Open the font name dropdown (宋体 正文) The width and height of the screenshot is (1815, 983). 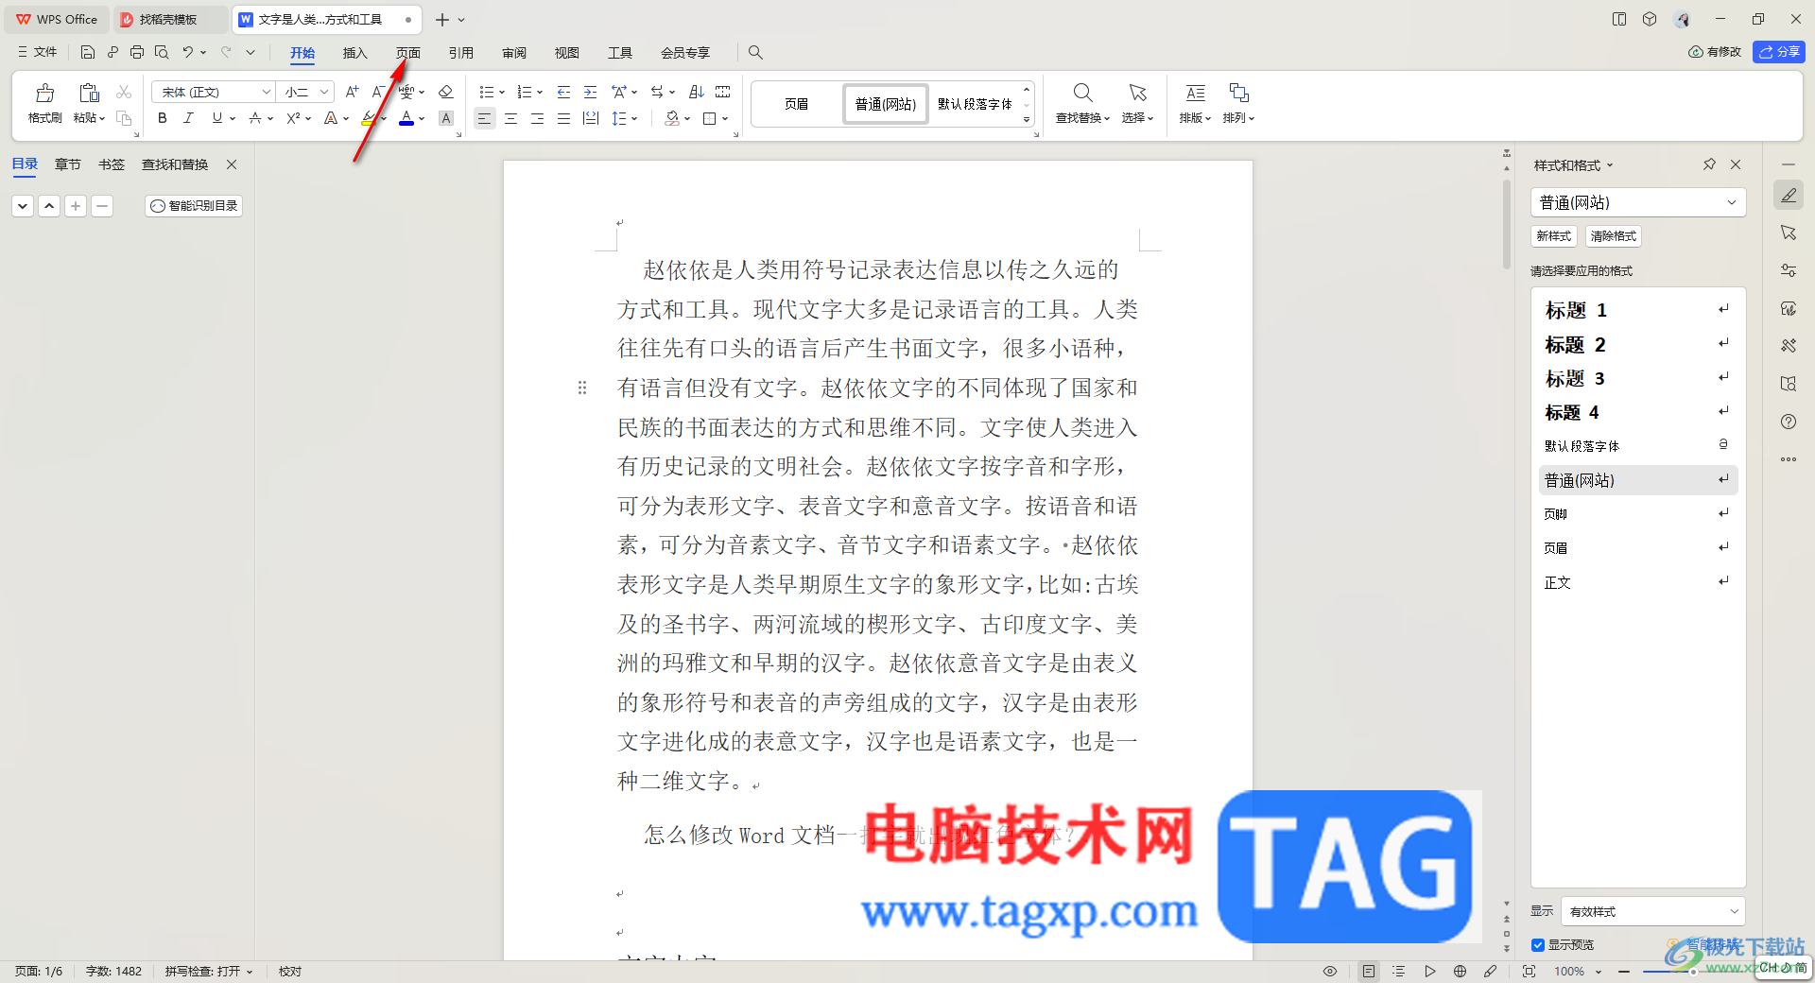coord(266,92)
